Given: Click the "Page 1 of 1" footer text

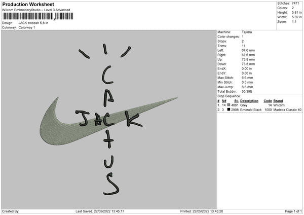Looking at the screenshot, I should (x=293, y=211).
